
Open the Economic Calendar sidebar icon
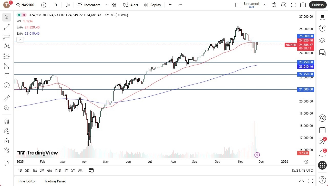click(x=322, y=130)
